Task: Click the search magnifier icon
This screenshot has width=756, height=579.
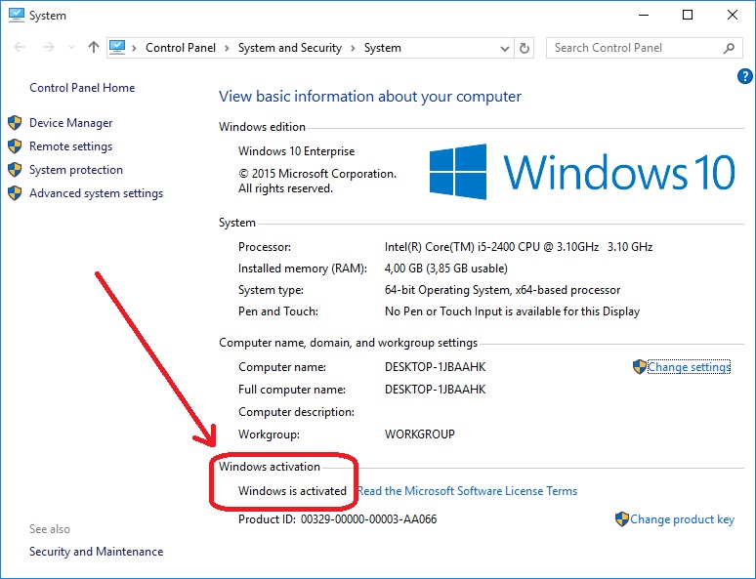Action: click(x=729, y=48)
